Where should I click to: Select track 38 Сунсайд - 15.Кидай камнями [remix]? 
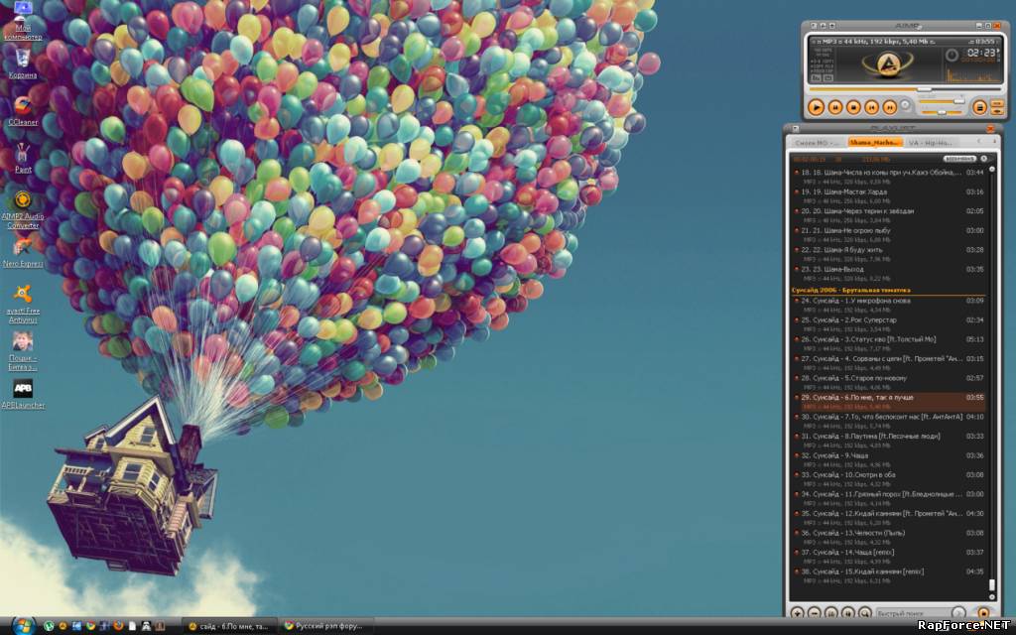(x=889, y=576)
